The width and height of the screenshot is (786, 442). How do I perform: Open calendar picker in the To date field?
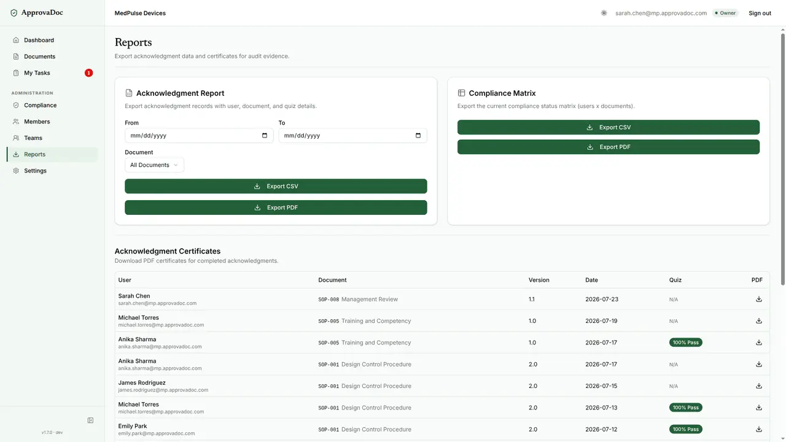pos(418,136)
